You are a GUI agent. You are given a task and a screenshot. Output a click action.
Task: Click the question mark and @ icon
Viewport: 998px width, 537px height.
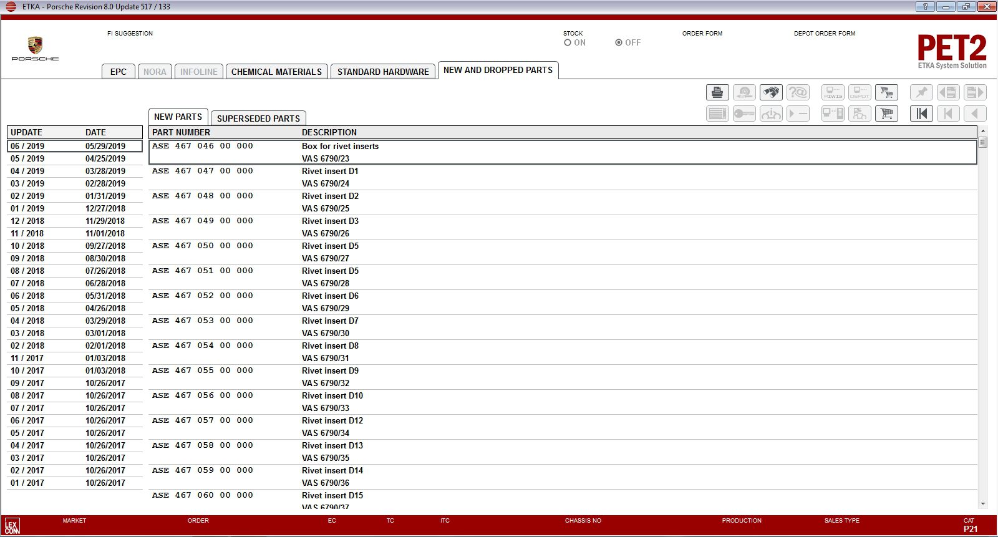coord(798,92)
